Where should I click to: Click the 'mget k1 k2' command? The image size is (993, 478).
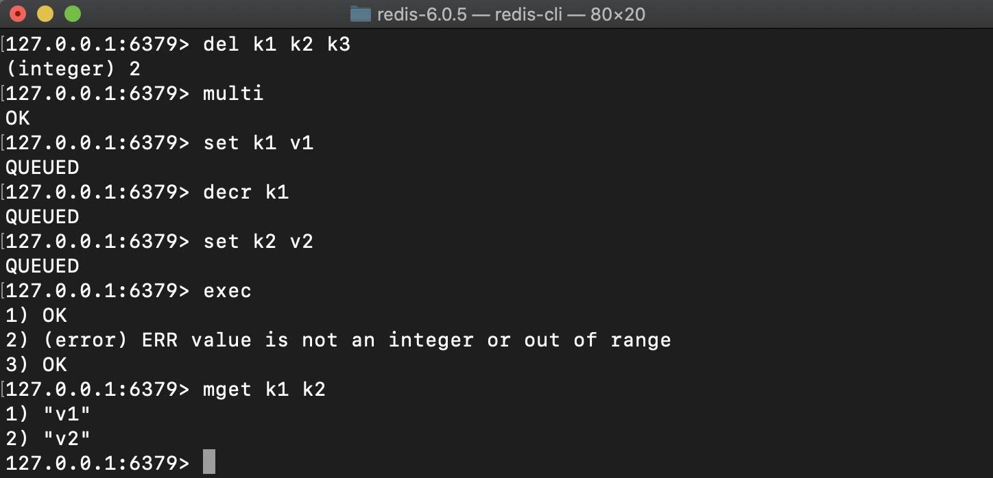tap(264, 389)
